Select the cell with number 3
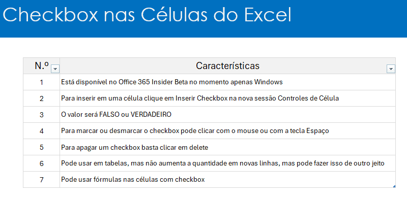The height and width of the screenshot is (198, 407). point(42,115)
